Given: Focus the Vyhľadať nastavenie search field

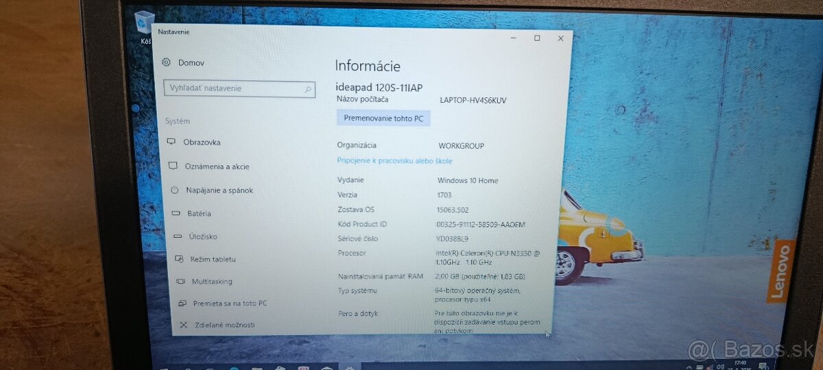Looking at the screenshot, I should point(239,88).
